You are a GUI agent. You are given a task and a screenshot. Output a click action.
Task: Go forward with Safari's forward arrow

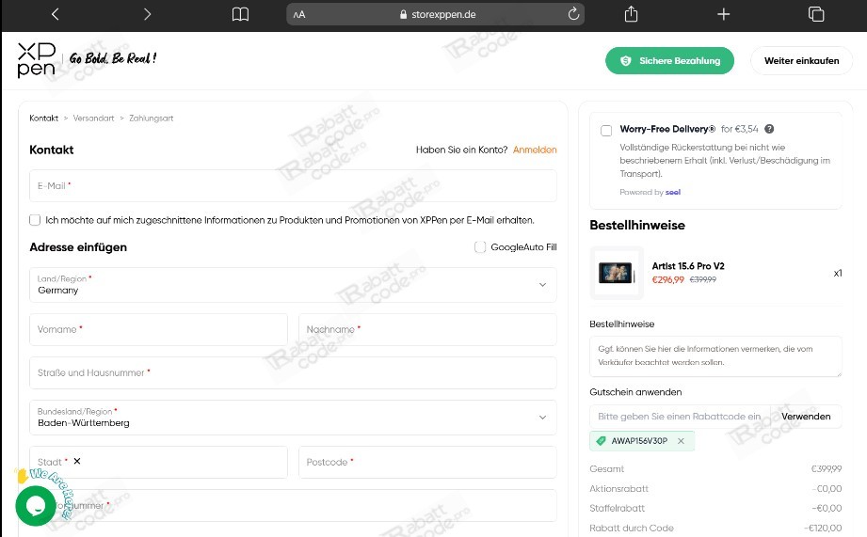click(x=147, y=14)
